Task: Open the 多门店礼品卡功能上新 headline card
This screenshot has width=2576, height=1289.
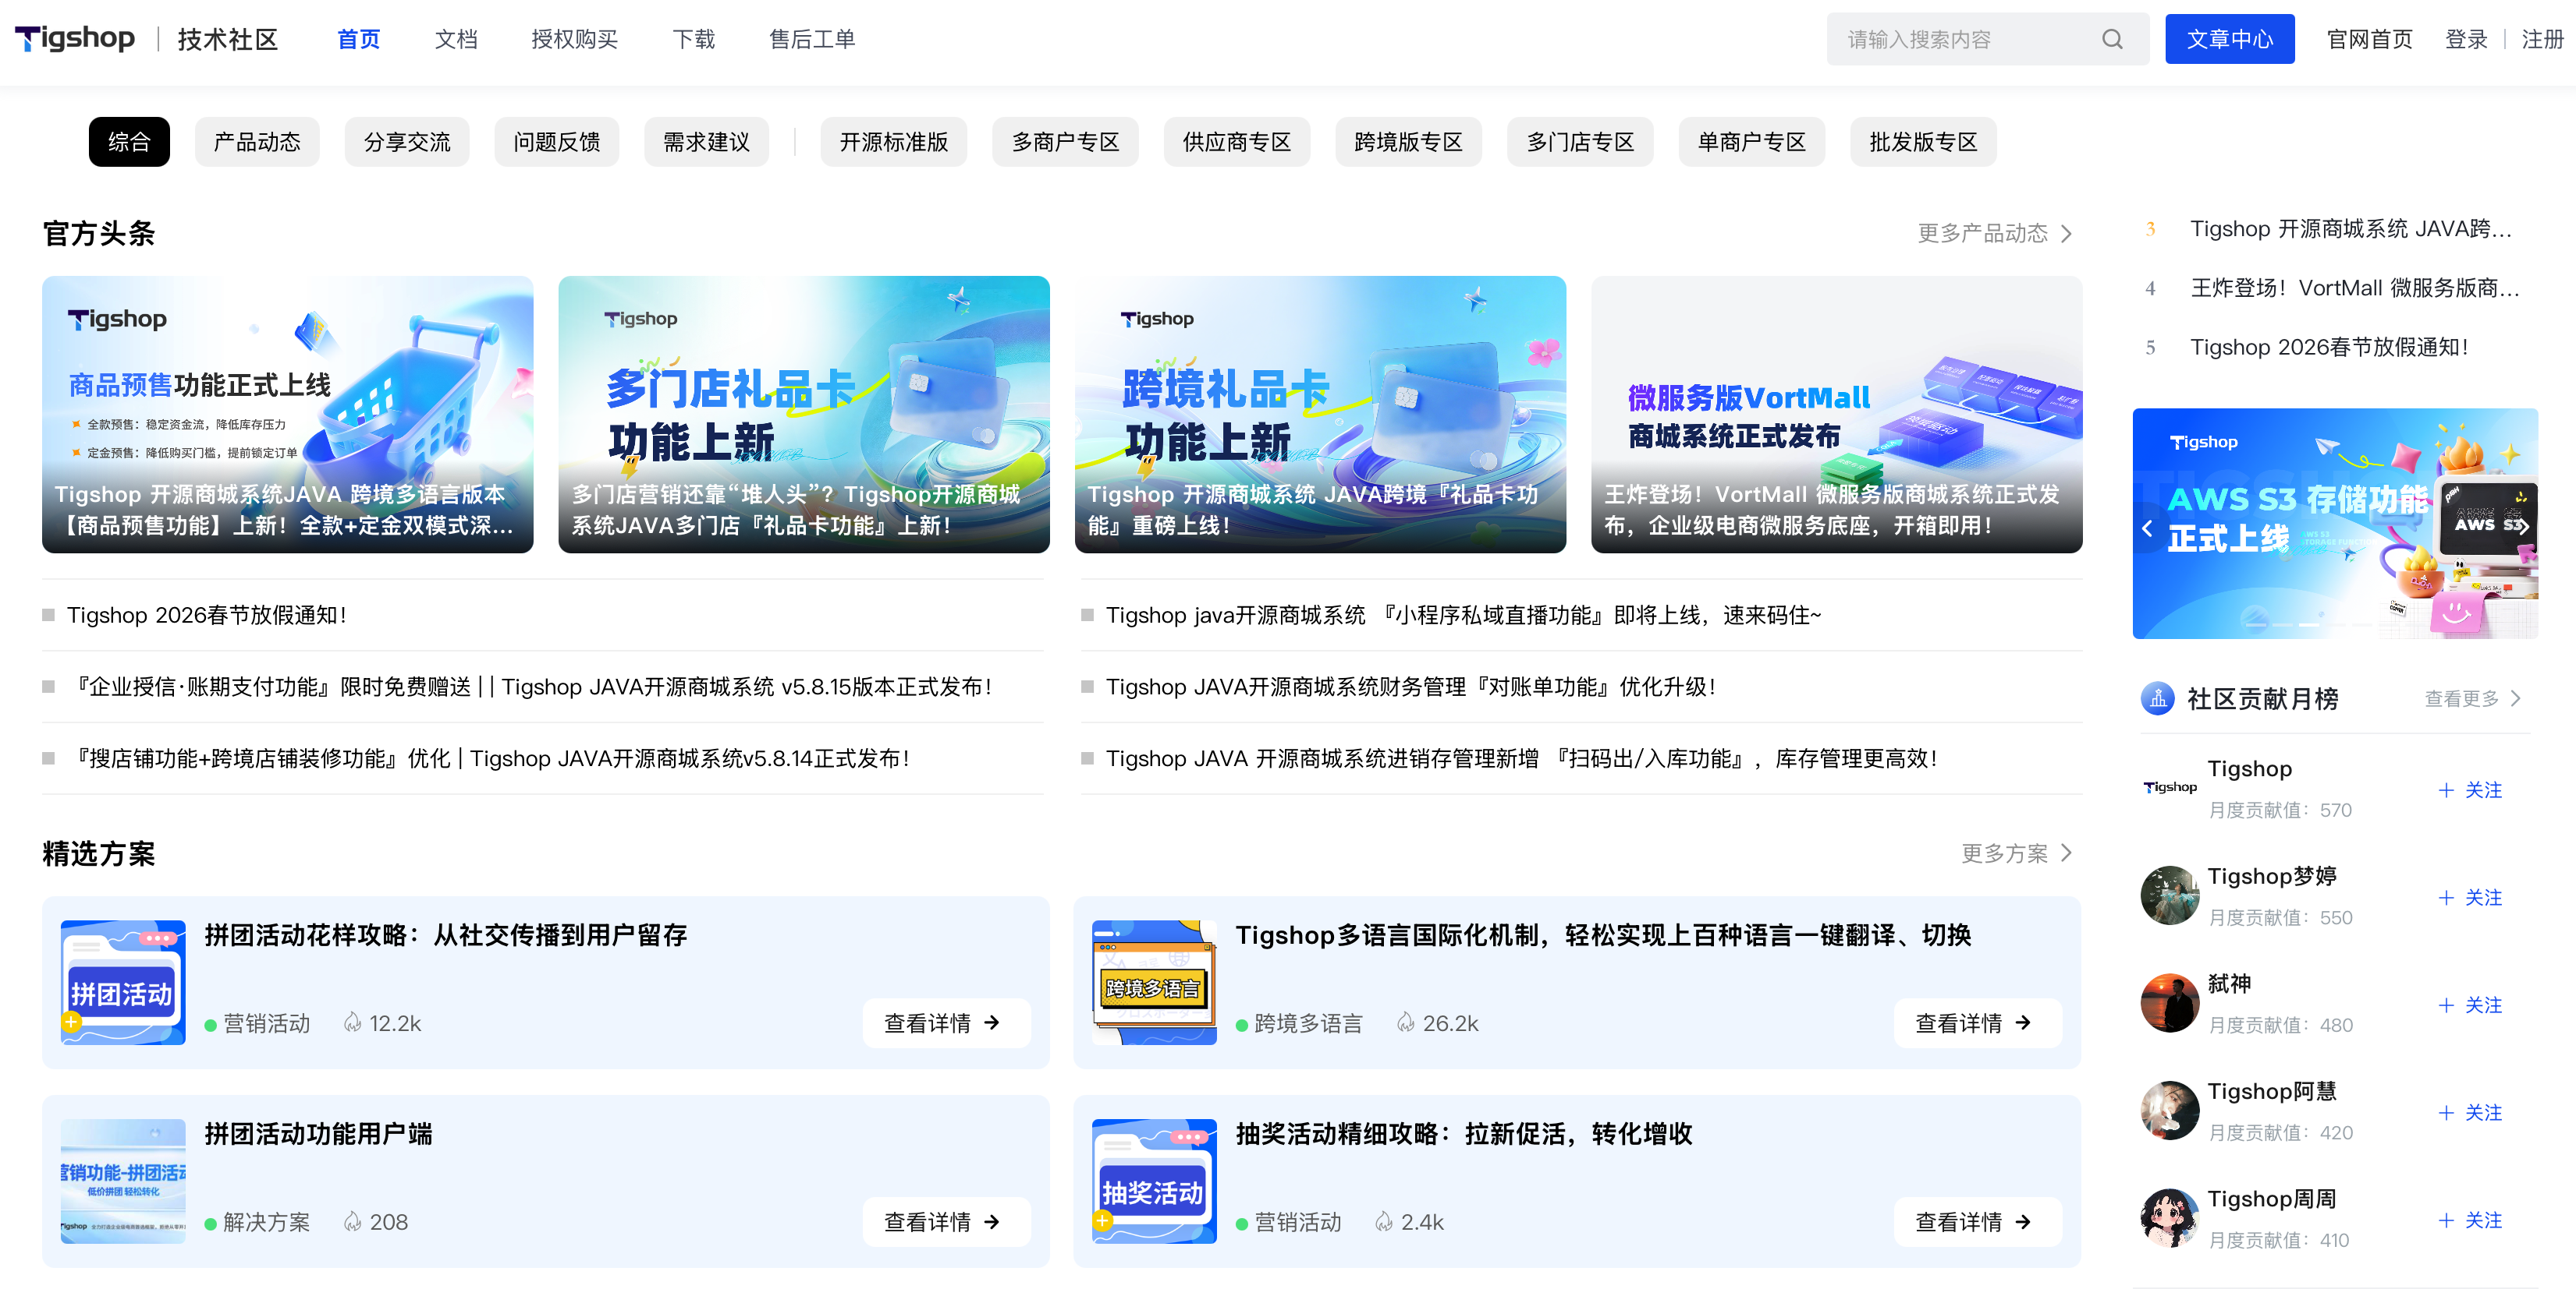Action: [x=804, y=415]
